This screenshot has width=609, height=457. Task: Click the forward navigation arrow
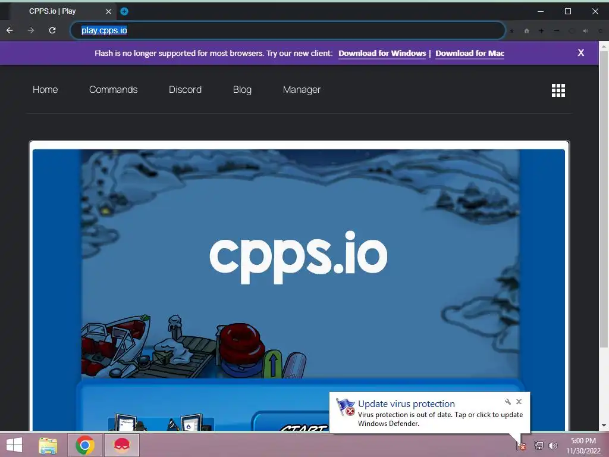pyautogui.click(x=31, y=30)
